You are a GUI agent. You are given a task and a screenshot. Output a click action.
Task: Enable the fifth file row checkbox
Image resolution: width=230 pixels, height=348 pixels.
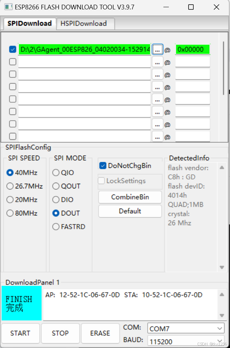pos(13,99)
